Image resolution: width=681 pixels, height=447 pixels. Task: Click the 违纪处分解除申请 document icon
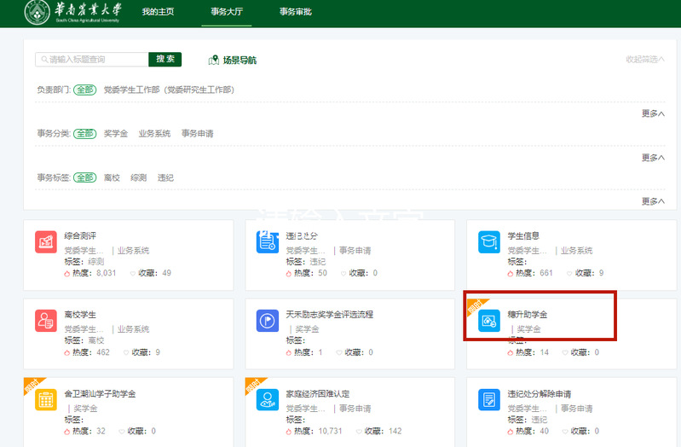pos(489,400)
